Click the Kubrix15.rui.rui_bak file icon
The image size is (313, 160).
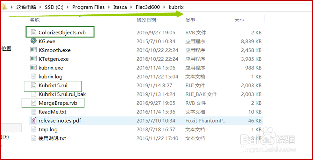pos(34,94)
